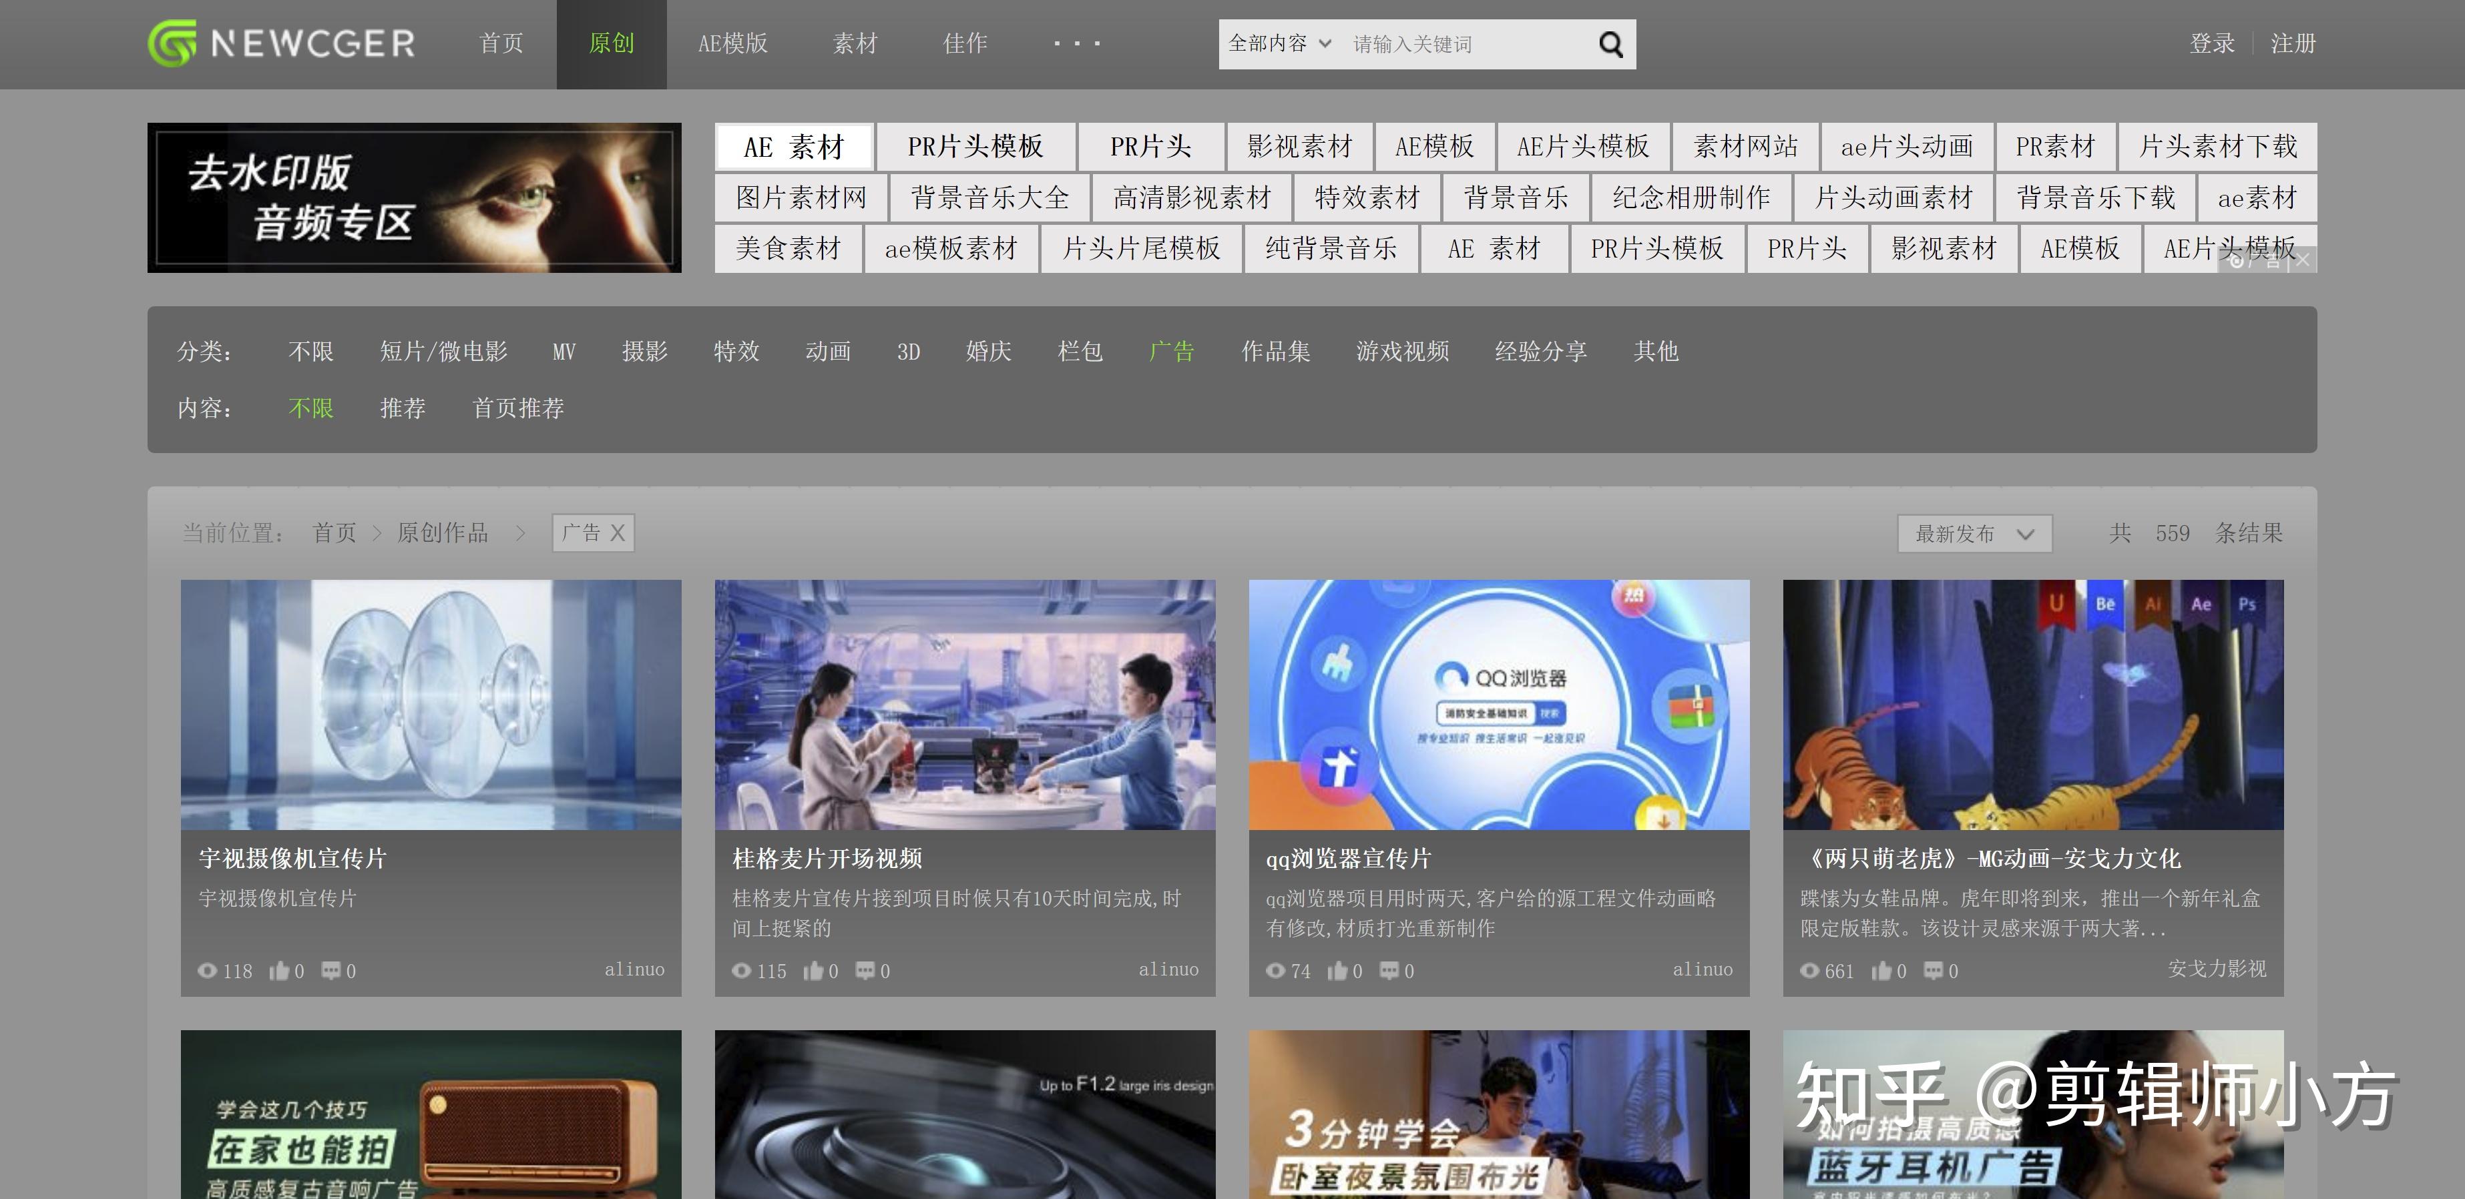Screen dimensions: 2465x1199
Task: Click the NEWCGER logo
Action: 281,44
